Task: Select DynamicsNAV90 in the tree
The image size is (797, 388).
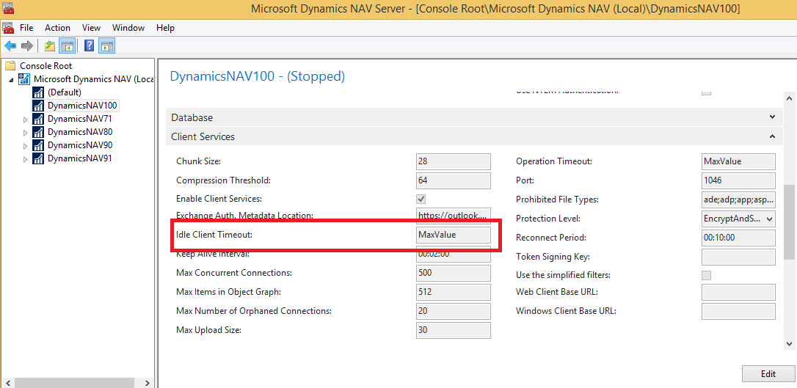Action: [80, 145]
